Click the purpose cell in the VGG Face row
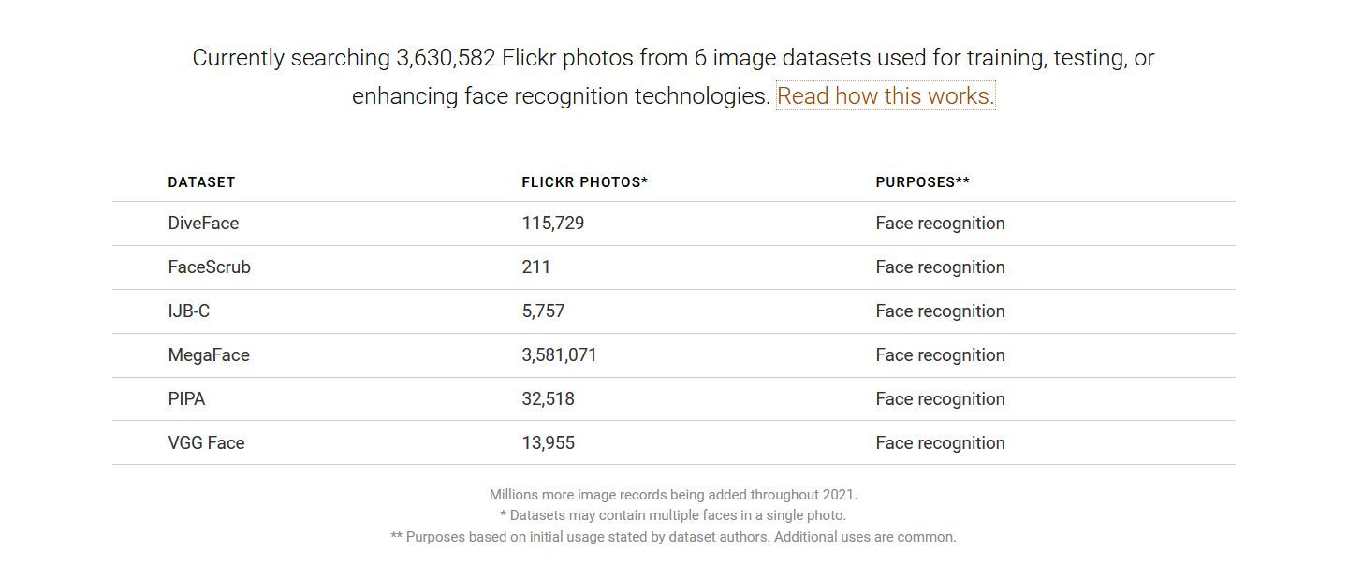The height and width of the screenshot is (578, 1348). click(x=940, y=443)
